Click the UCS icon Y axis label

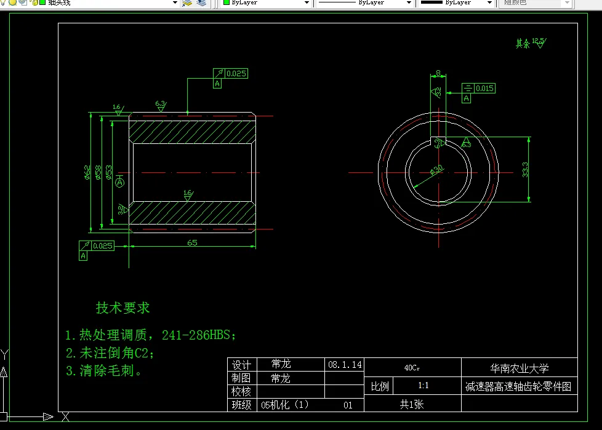click(x=4, y=354)
